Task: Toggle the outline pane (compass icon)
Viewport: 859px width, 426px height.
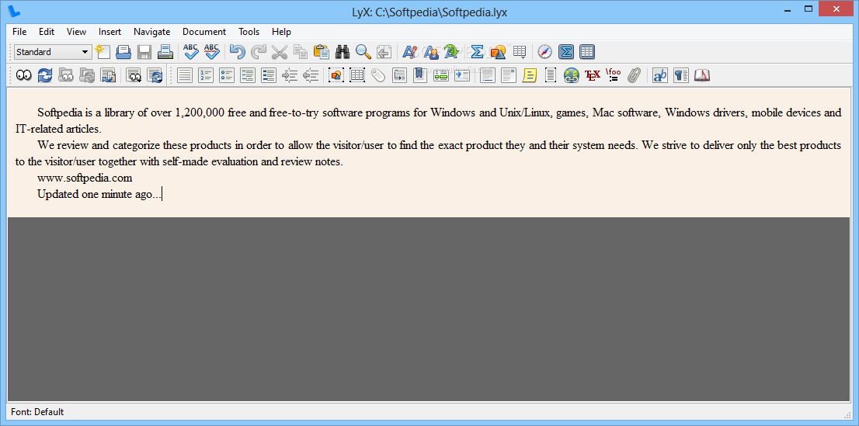Action: tap(544, 52)
